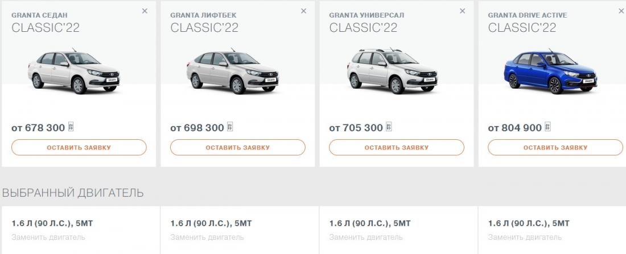The height and width of the screenshot is (254, 626).
Task: Remove Granta Седан card with X icon
Action: 145,11
